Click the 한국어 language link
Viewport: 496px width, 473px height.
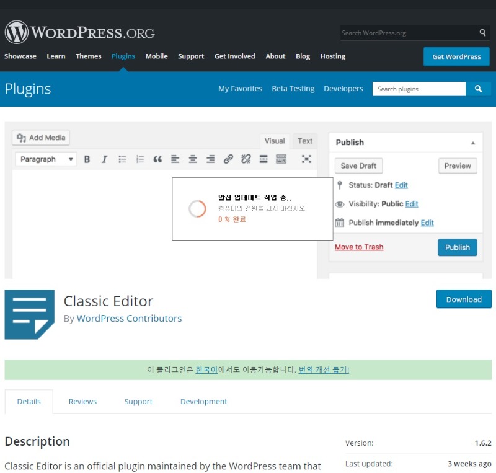click(206, 369)
